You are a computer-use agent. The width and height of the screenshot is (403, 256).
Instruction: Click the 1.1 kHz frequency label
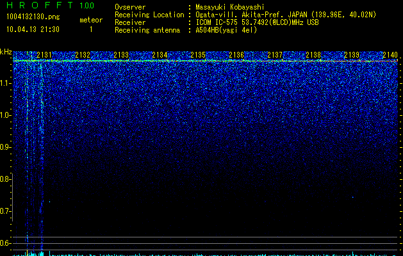coord(5,83)
